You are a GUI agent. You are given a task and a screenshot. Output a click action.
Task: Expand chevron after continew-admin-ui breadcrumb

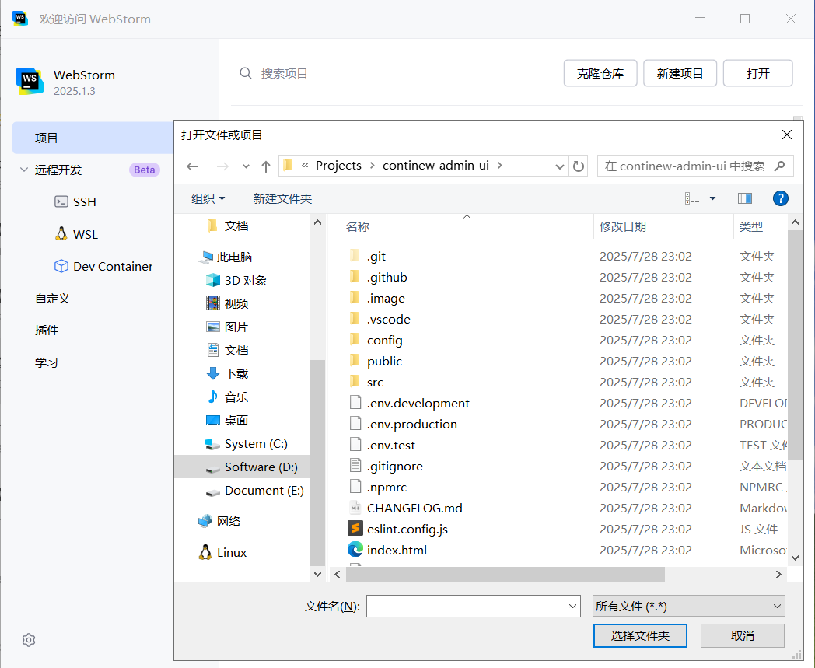(x=500, y=166)
